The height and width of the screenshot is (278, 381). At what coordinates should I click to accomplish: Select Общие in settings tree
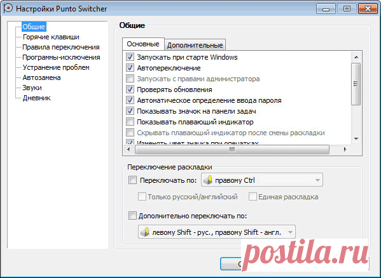pyautogui.click(x=34, y=27)
